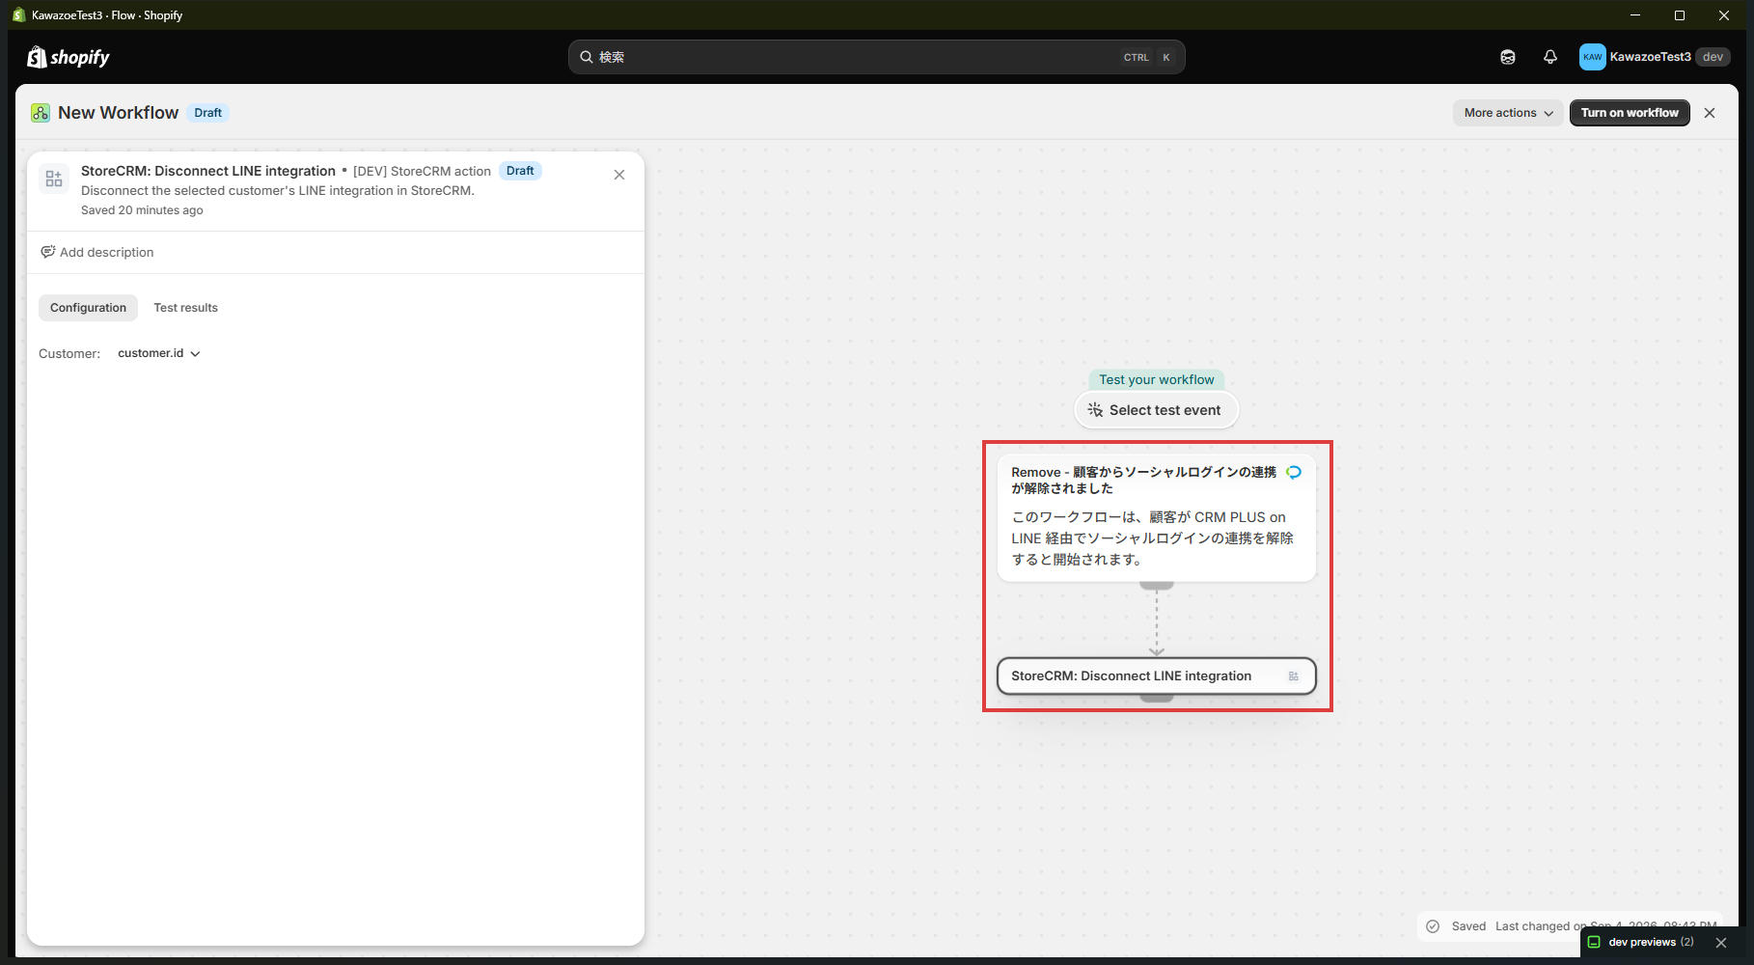Screen dimensions: 1754x965
Task: Click the dev previews icon
Action: pyautogui.click(x=1594, y=942)
